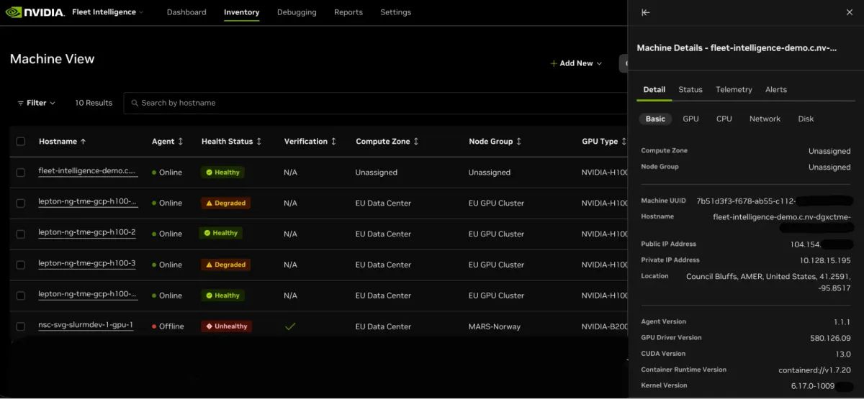The width and height of the screenshot is (864, 399).
Task: Sort by Verification column
Action: click(x=310, y=142)
